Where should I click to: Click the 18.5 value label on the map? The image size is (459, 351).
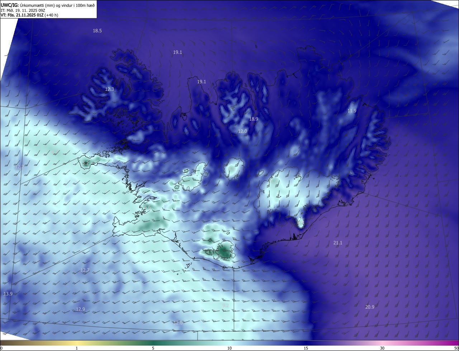(97, 31)
